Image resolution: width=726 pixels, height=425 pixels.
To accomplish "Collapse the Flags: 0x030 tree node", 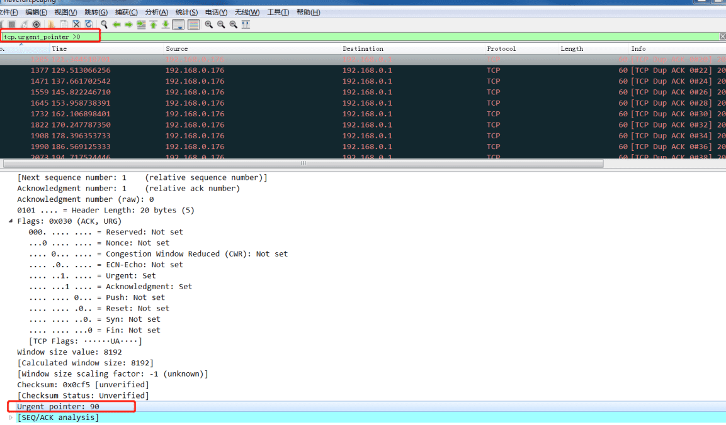I will pyautogui.click(x=11, y=221).
